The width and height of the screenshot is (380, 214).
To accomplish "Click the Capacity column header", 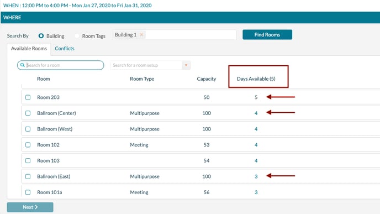I will click(x=206, y=79).
